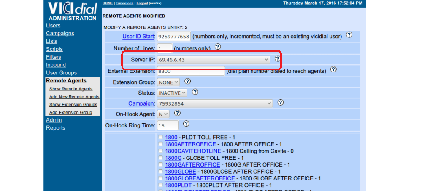Go to Users in the sidebar
422x191 pixels.
(x=53, y=26)
